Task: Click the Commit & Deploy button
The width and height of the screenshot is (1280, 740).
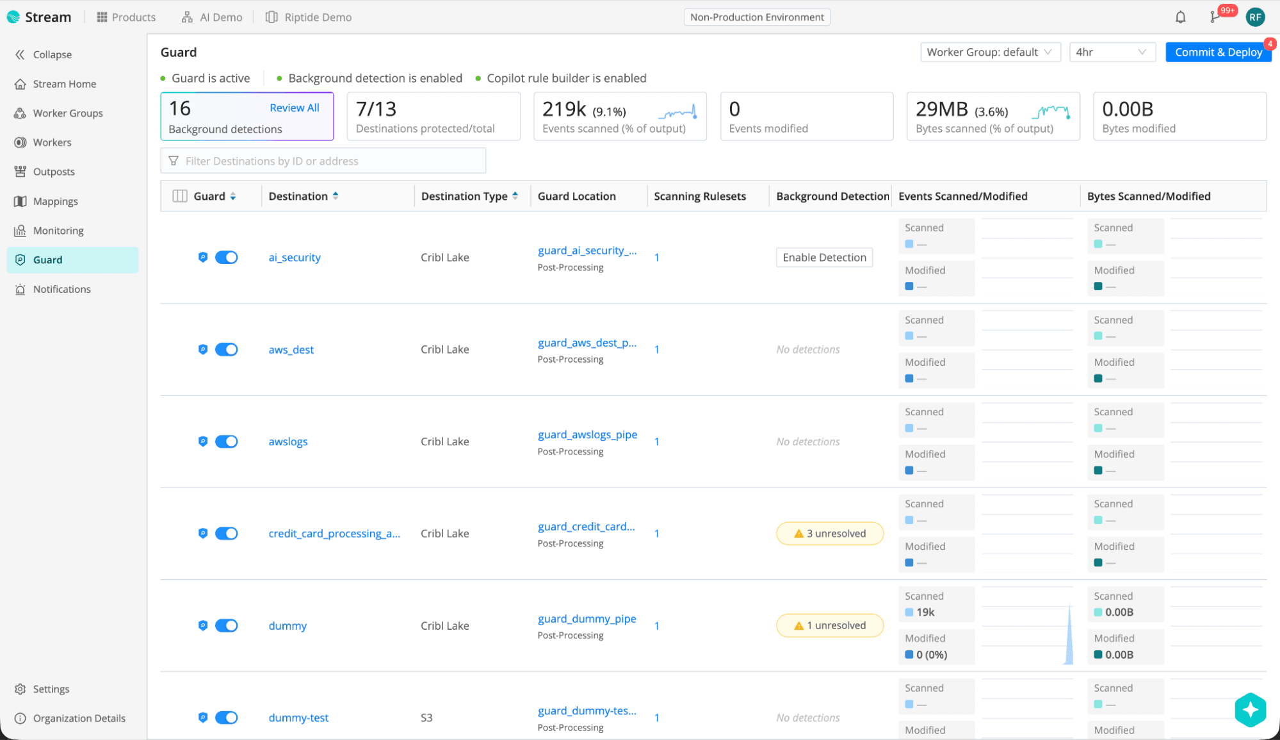Action: click(1217, 52)
